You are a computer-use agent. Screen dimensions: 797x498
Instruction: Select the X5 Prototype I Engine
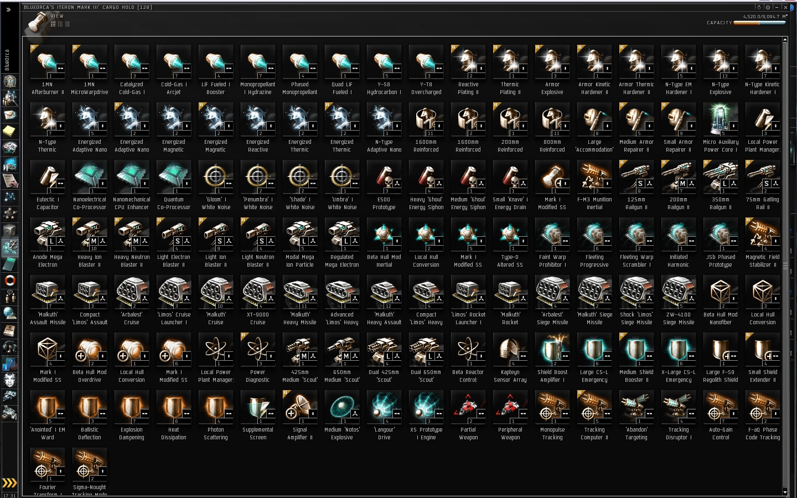426,416
